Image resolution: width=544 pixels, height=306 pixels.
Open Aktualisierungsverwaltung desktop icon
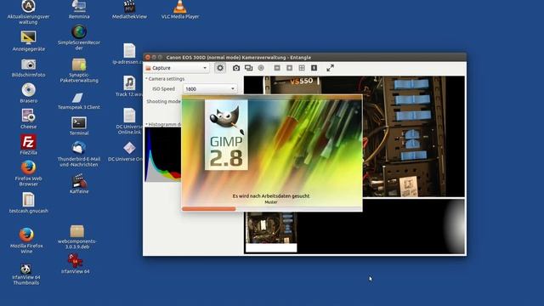coord(28,12)
